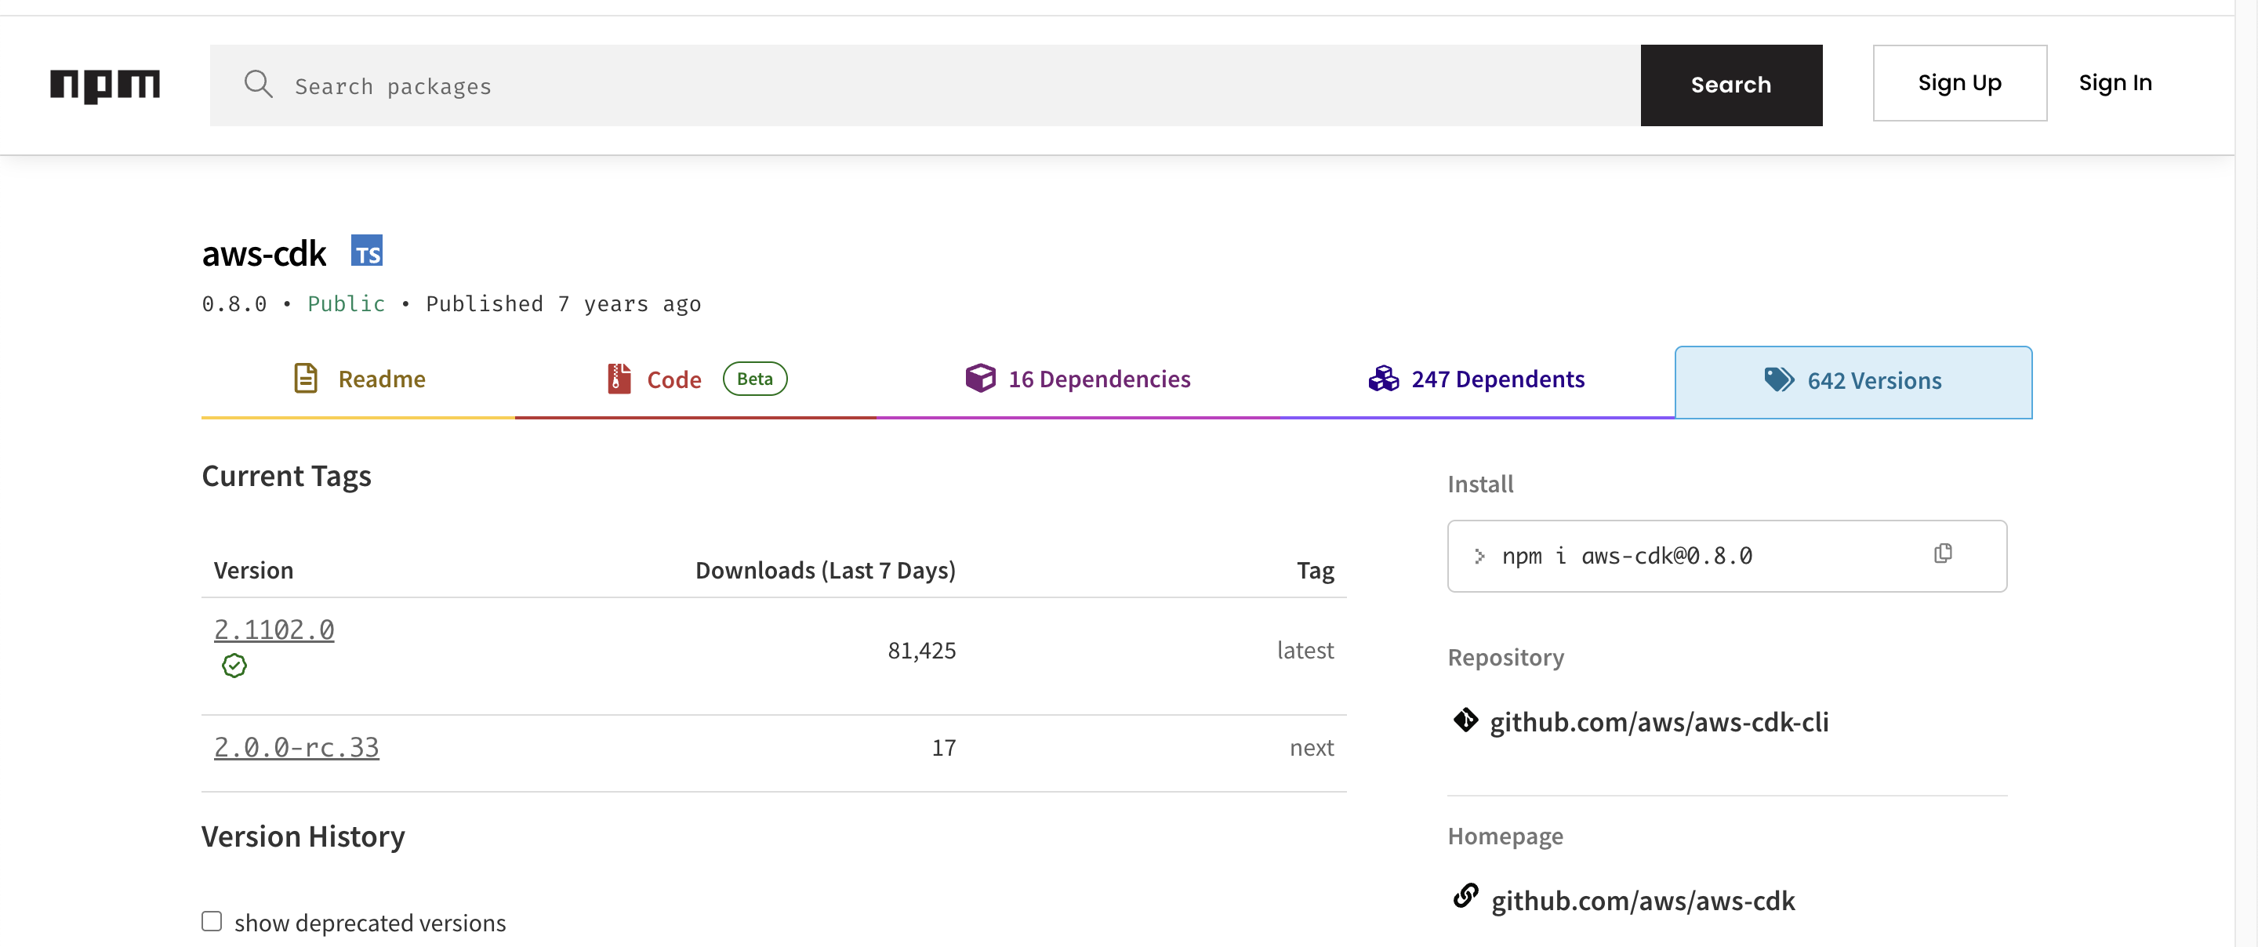Open version 2.0.0-rc.33 link
Screen dimensions: 2258x947
coord(296,747)
